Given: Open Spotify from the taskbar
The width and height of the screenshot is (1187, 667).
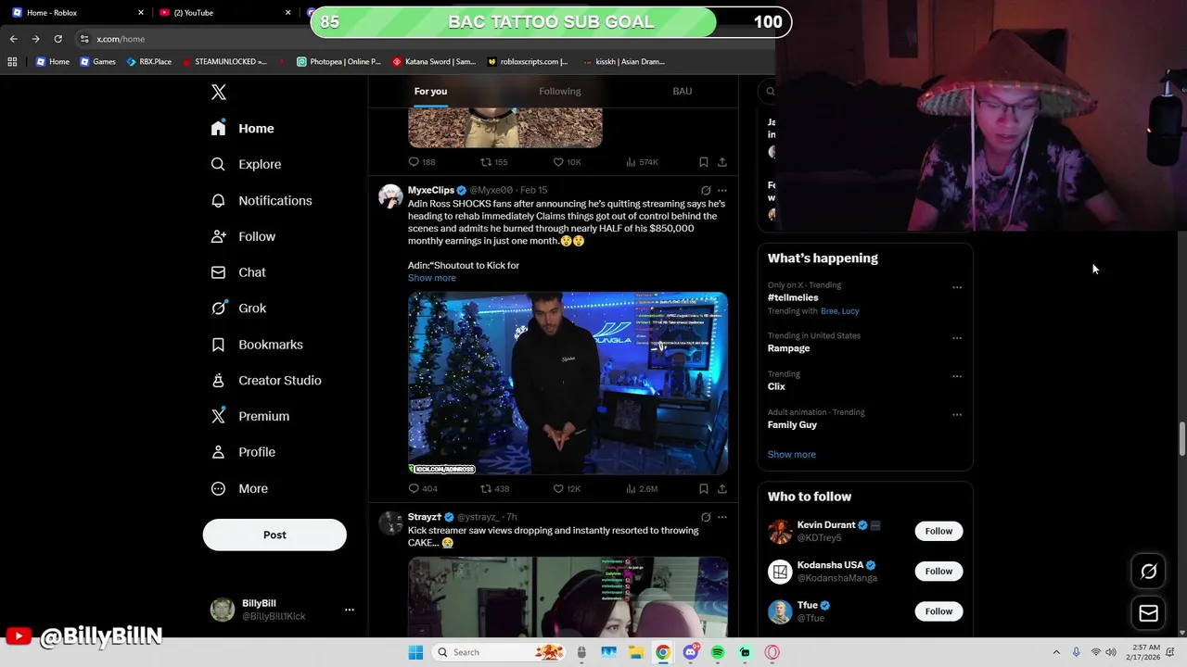Looking at the screenshot, I should (x=718, y=652).
